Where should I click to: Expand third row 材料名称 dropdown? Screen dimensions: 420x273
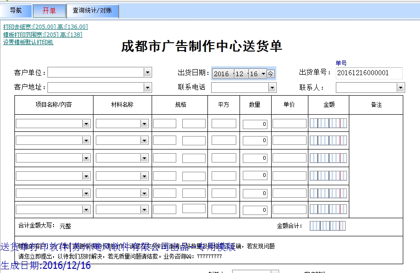click(x=144, y=158)
